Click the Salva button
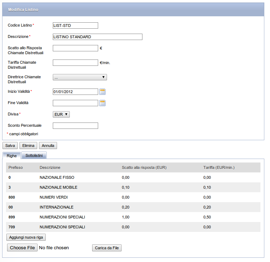The width and height of the screenshot is (270, 262). 10,146
